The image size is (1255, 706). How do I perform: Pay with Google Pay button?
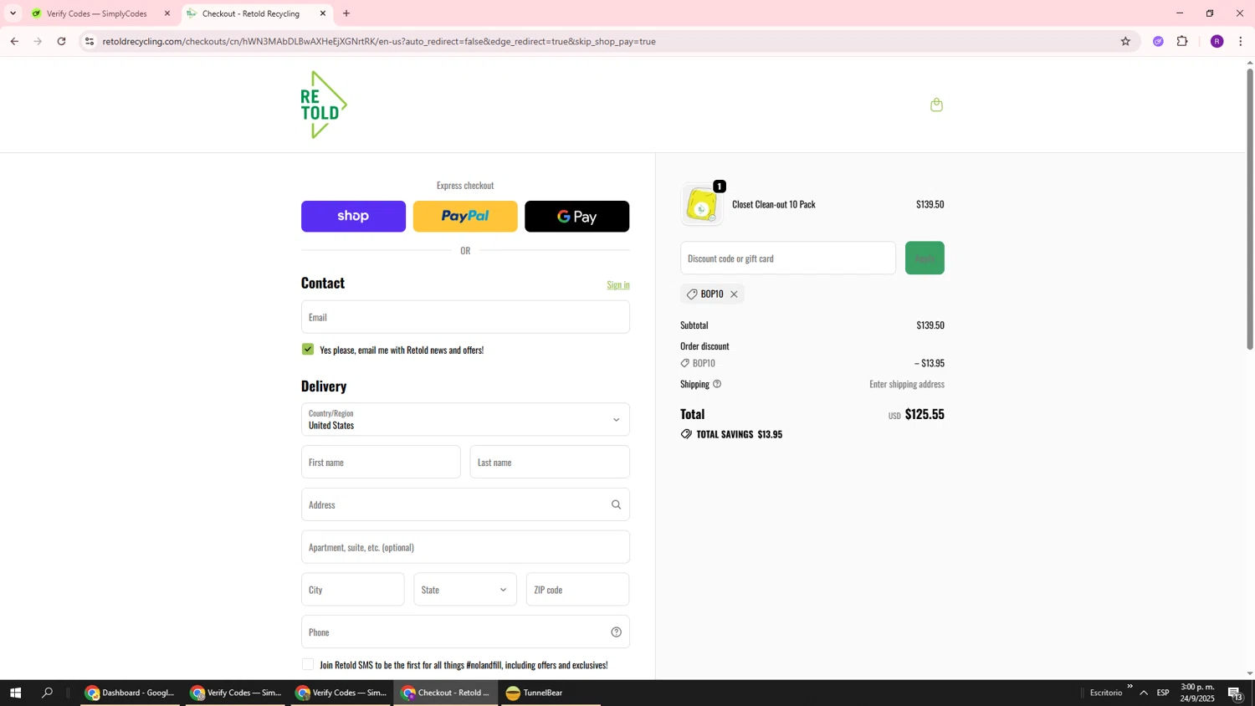(x=577, y=217)
